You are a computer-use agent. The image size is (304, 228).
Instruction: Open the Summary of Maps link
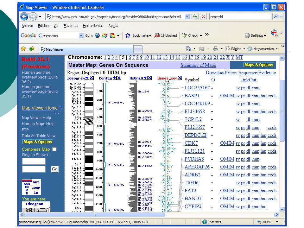pos(198,65)
